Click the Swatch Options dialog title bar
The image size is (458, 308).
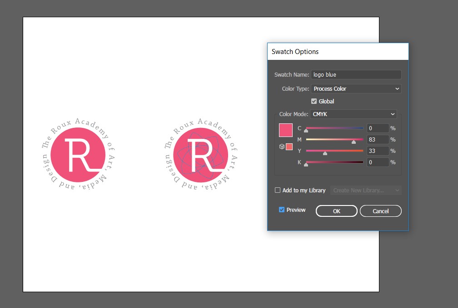[x=338, y=52]
